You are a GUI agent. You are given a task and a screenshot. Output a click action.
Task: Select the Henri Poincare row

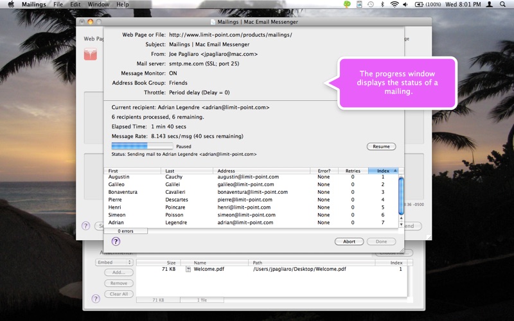(x=251, y=207)
